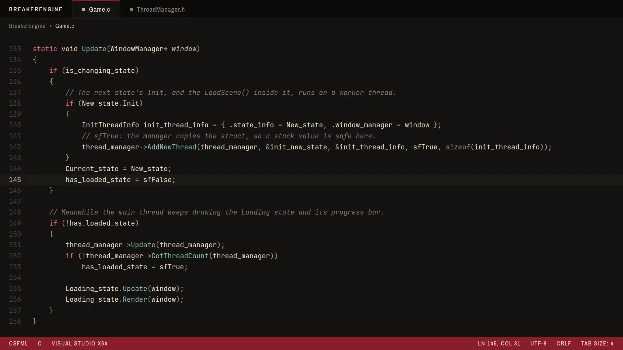This screenshot has height=350, width=623.
Task: Click line number 133 in the gutter
Action: pyautogui.click(x=15, y=49)
